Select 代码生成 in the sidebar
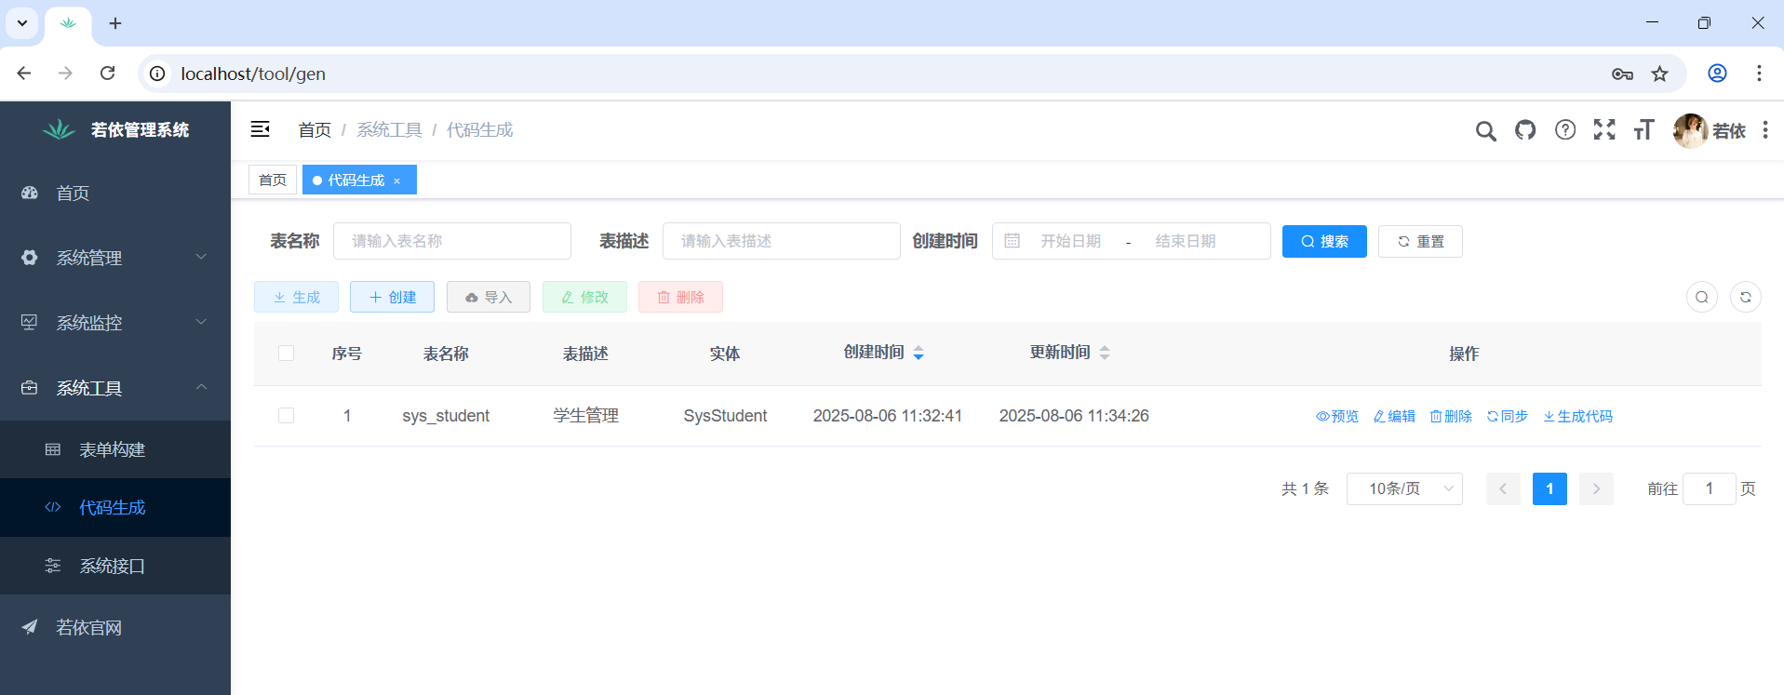This screenshot has width=1784, height=695. 115,507
